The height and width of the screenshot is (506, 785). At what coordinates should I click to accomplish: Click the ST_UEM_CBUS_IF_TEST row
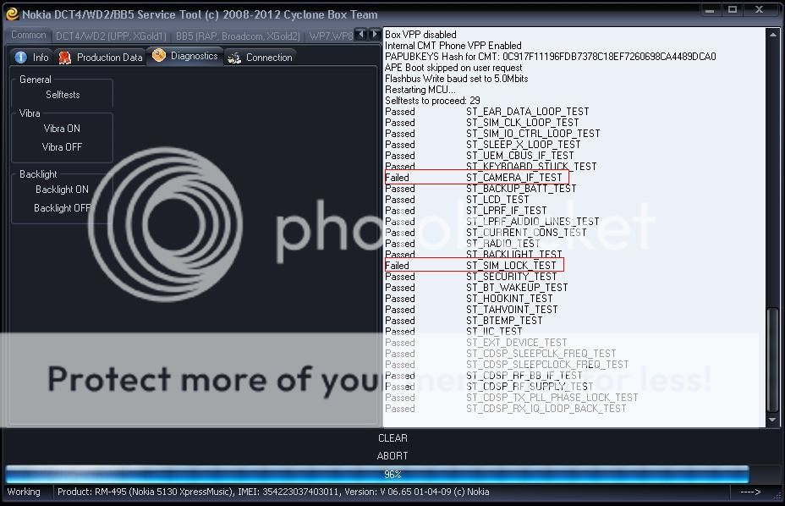pos(479,156)
